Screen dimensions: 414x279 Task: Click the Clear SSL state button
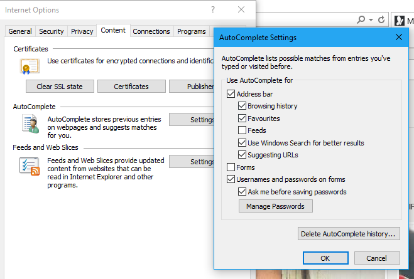click(60, 87)
